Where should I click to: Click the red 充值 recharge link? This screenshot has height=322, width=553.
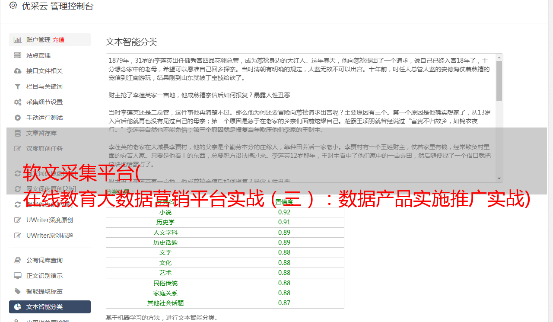pos(58,40)
